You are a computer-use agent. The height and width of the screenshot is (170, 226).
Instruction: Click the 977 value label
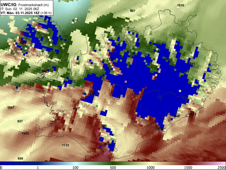pyautogui.click(x=75, y=21)
